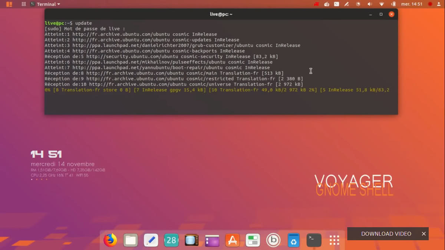Click the Wi-Fi indicator in top bar
The height and width of the screenshot is (250, 445).
382,4
